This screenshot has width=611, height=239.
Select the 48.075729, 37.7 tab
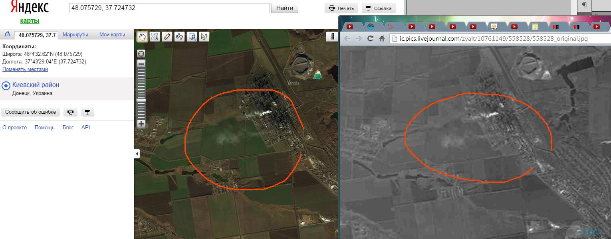(x=36, y=35)
